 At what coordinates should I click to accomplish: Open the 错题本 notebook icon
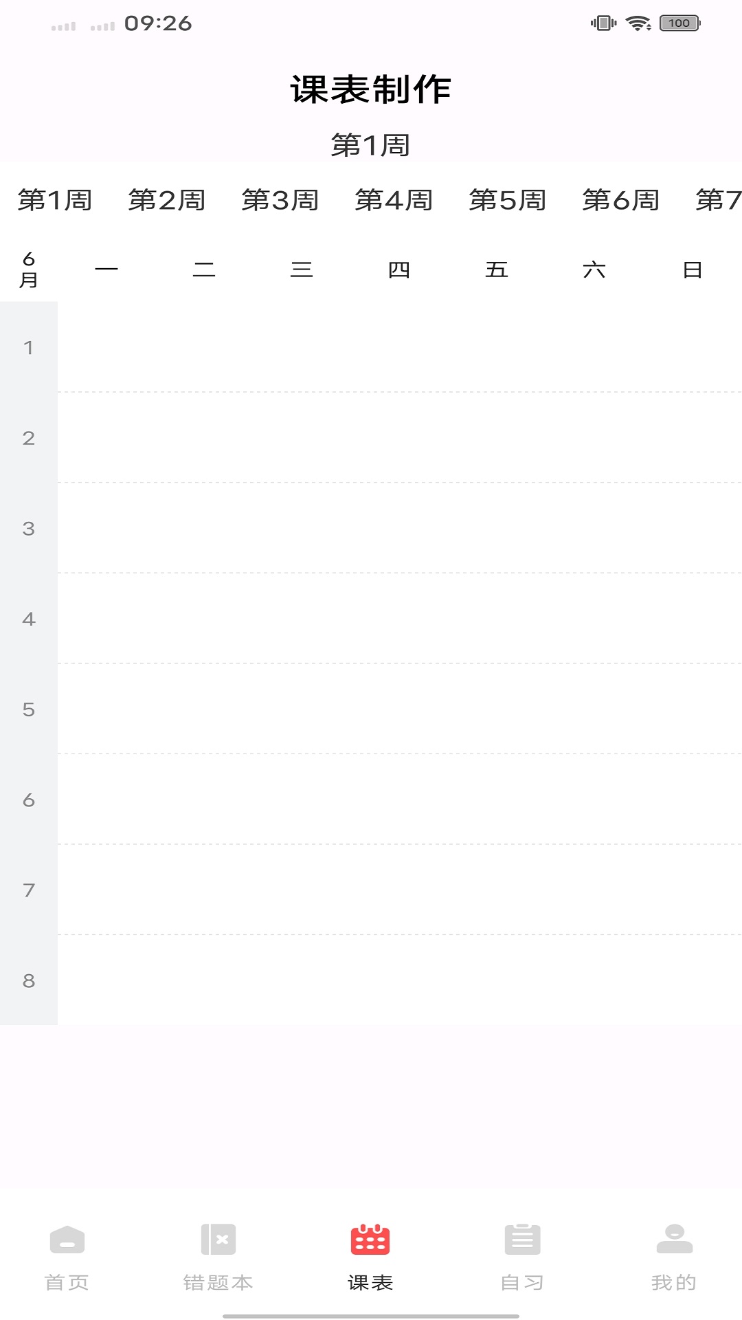pos(218,1240)
